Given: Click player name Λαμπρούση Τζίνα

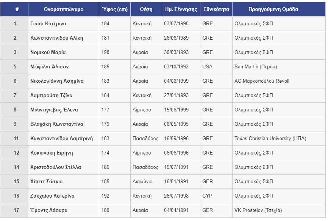Looking at the screenshot, I should (51, 95).
